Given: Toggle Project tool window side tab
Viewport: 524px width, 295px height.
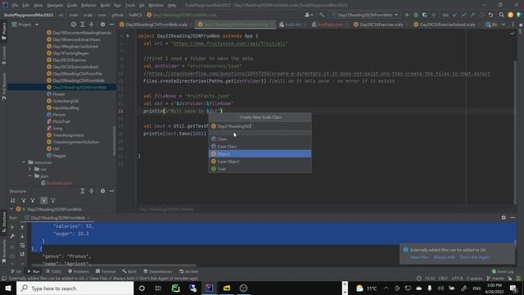Looking at the screenshot, I should click(3, 31).
